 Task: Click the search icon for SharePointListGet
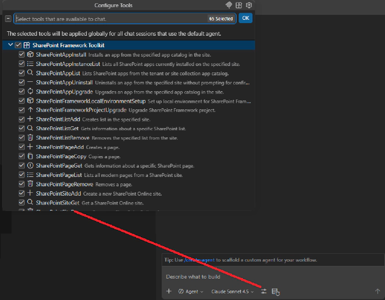30,128
